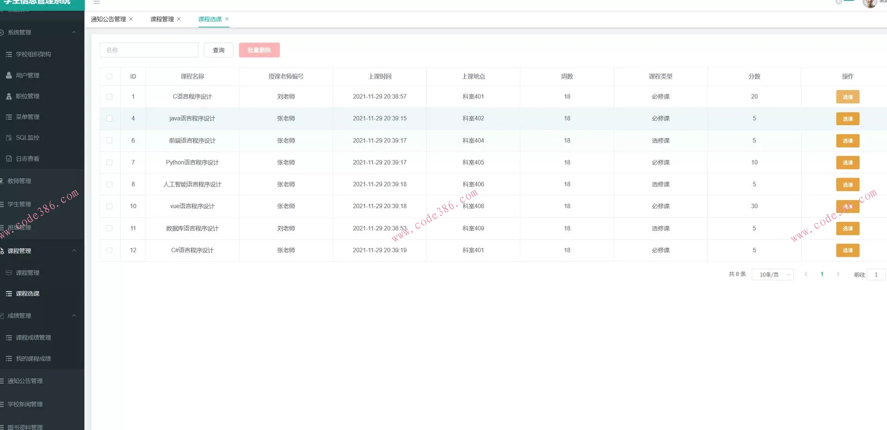Go to the next page arrow
The image size is (887, 430).
(x=838, y=274)
